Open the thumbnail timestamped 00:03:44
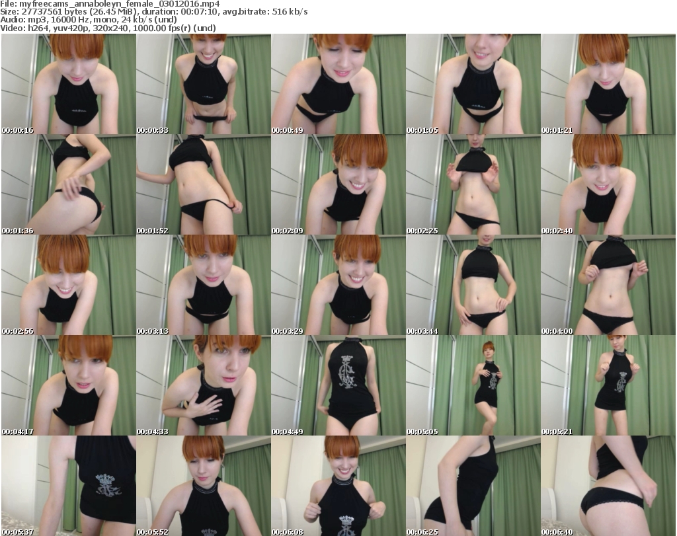 (x=473, y=286)
